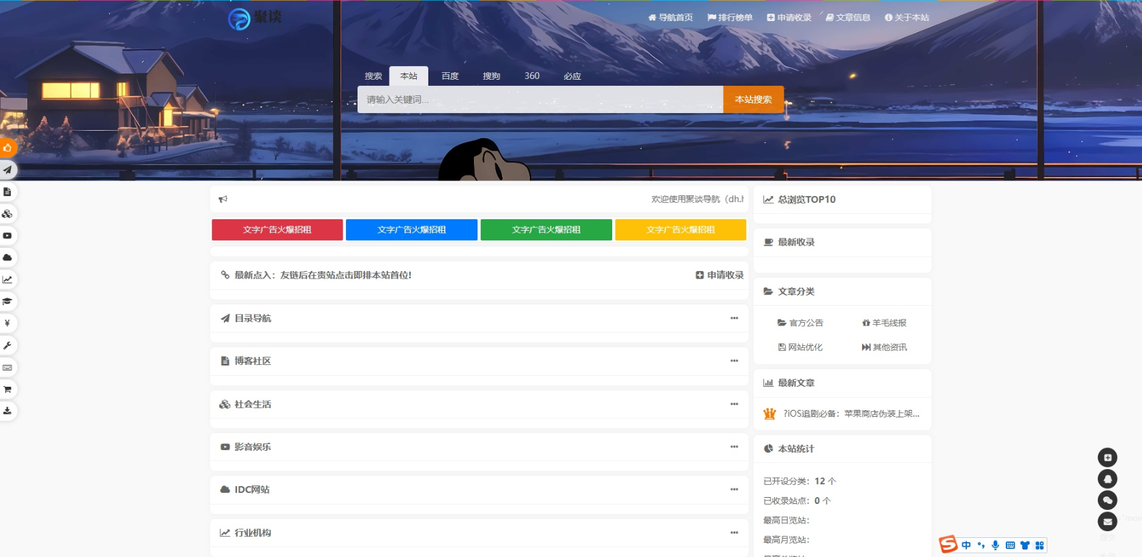Click the paper plane sidebar icon
Screen dimensions: 1142x557
tap(7, 170)
